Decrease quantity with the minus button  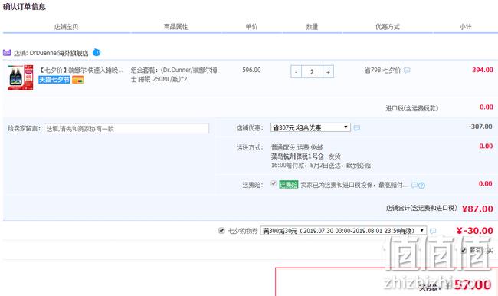coord(296,72)
